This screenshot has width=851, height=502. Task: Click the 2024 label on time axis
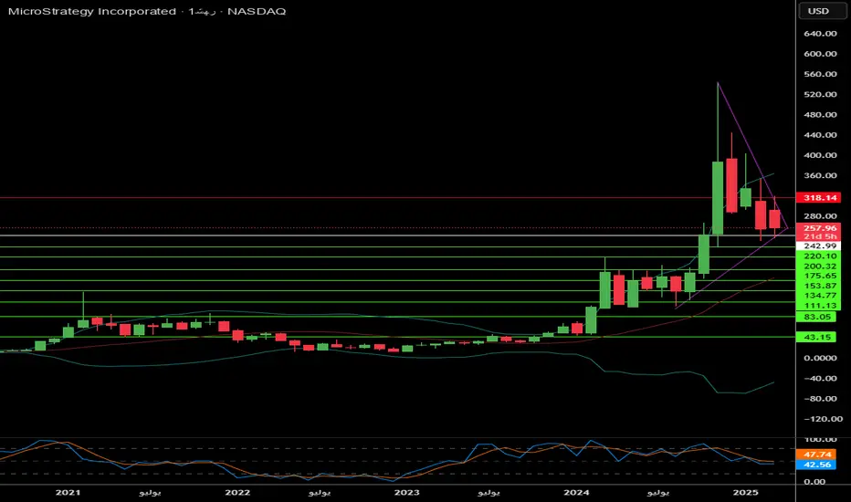point(576,492)
